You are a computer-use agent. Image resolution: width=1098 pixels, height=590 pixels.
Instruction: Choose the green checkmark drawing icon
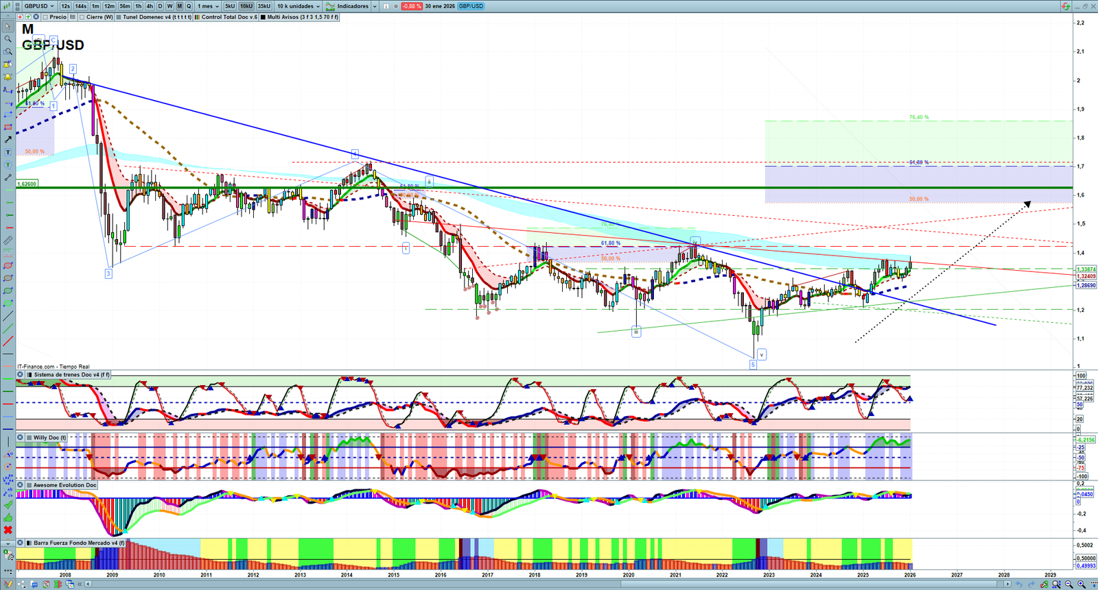pos(8,504)
